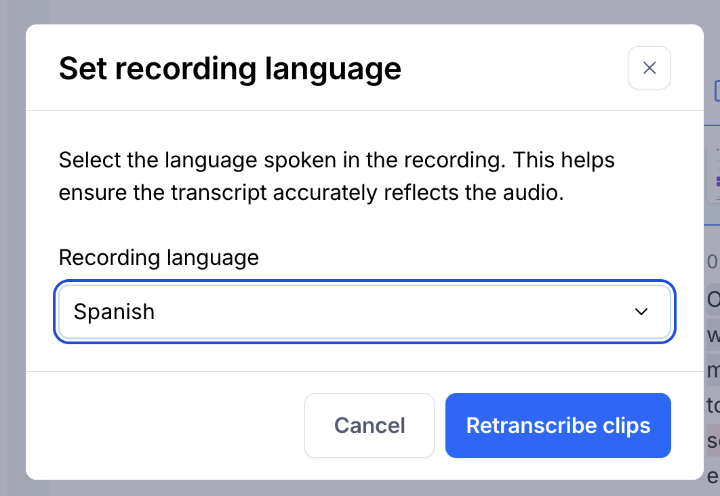Click the Spanish value in the combo box
This screenshot has height=496, width=720.
click(114, 312)
